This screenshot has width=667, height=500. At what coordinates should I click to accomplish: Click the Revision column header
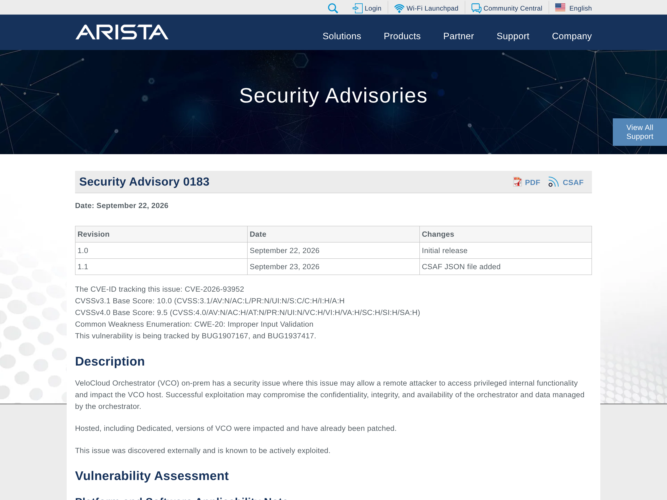click(x=161, y=234)
